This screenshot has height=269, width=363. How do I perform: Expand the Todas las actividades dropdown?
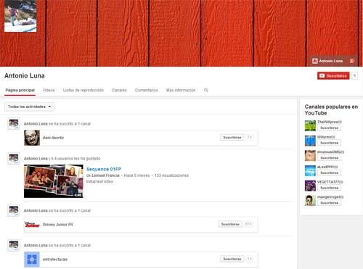pos(29,107)
